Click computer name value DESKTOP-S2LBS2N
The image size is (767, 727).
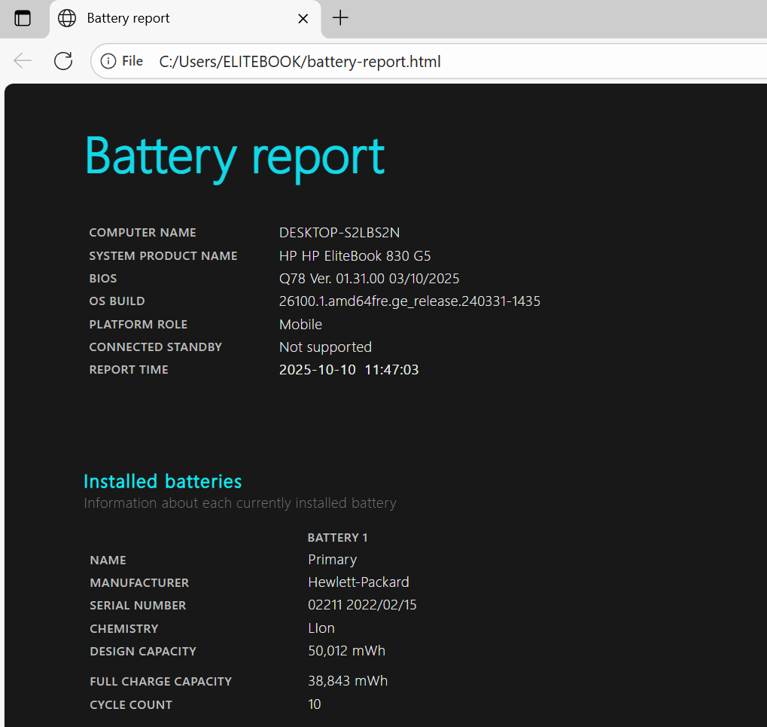coord(339,233)
